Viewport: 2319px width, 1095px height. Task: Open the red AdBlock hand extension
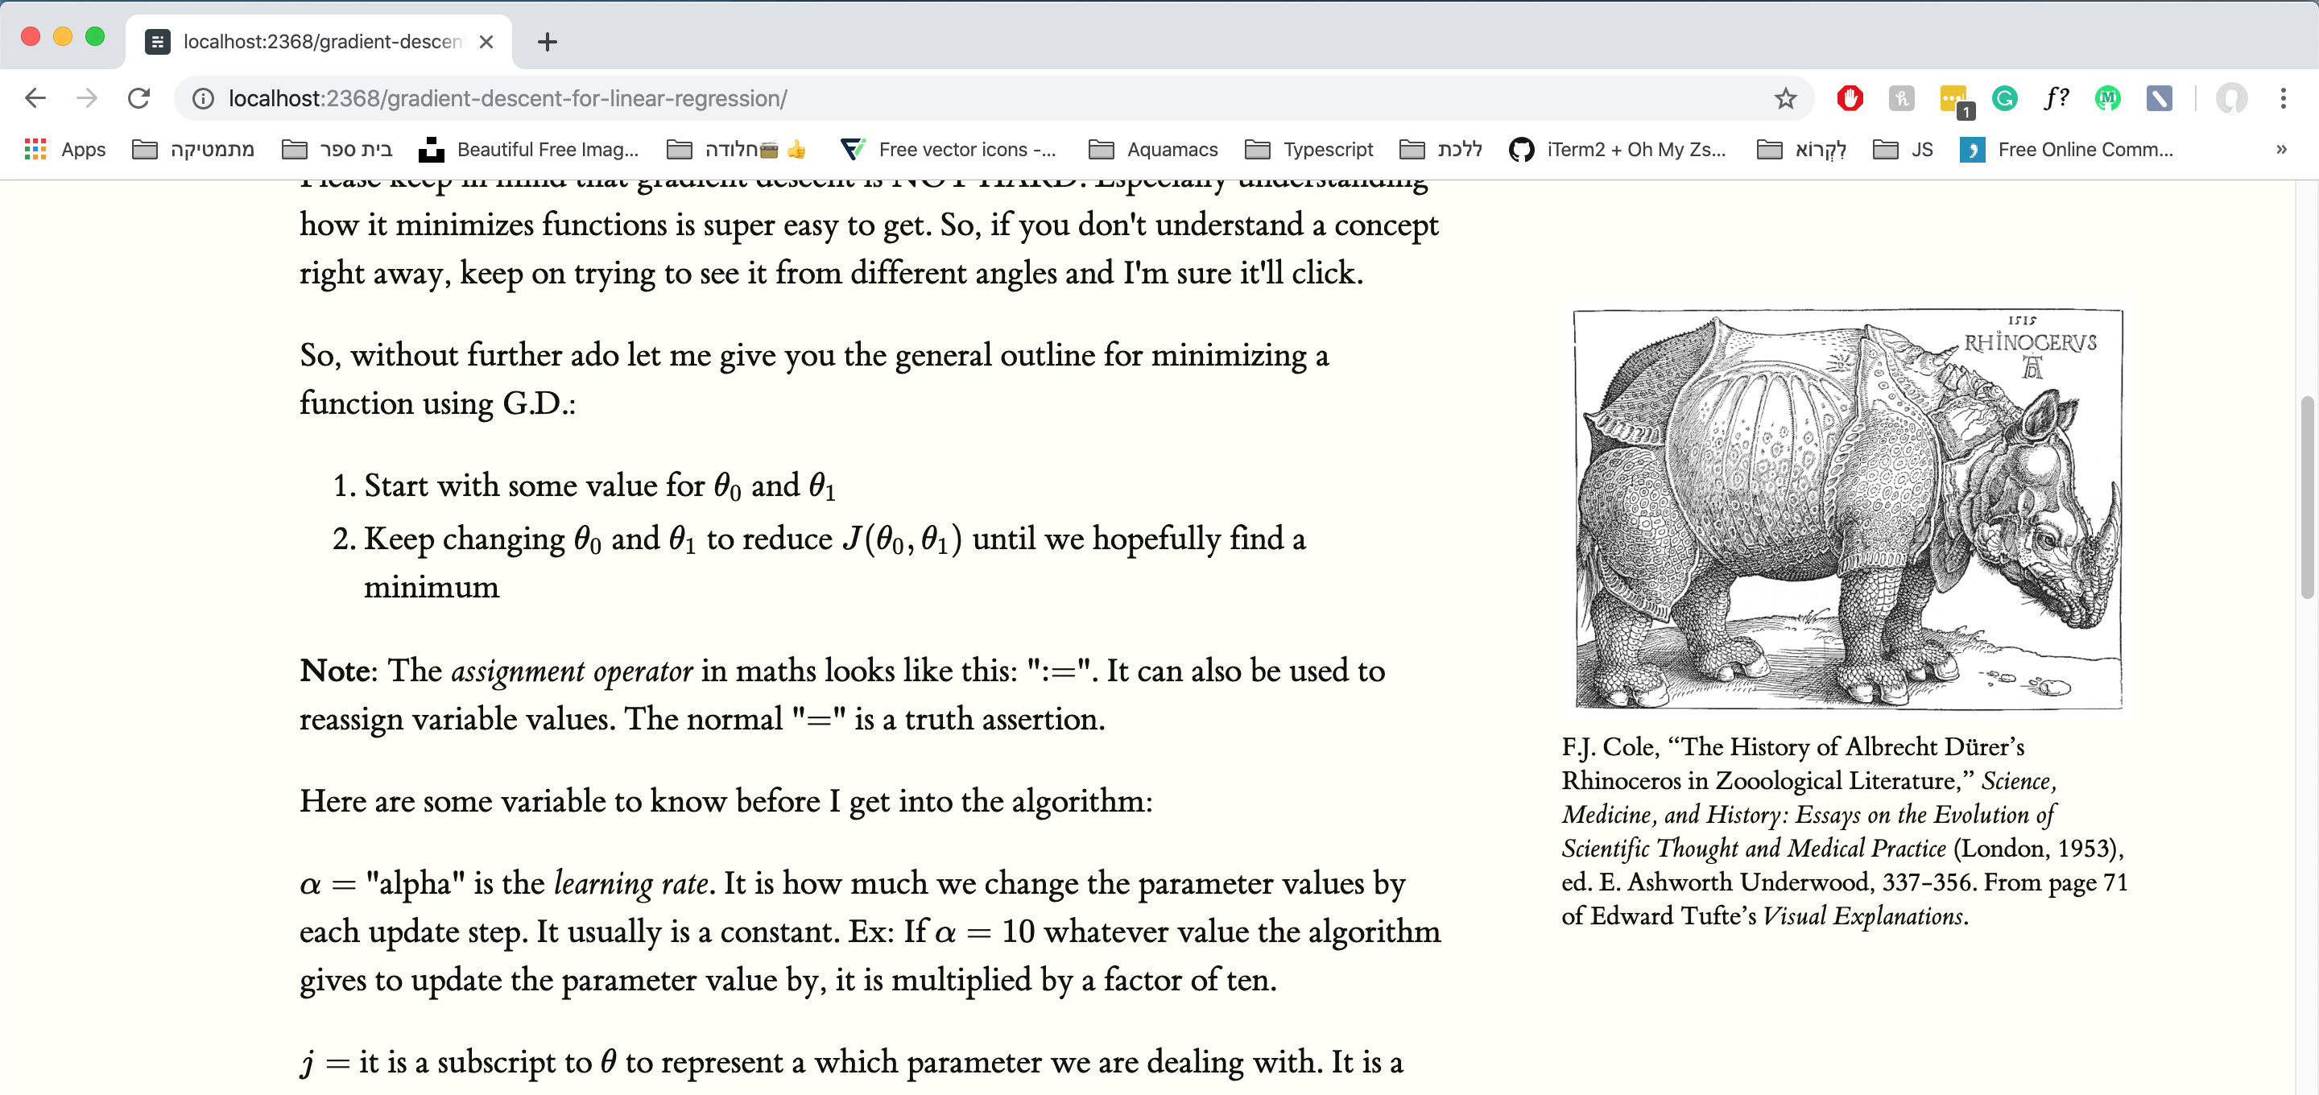(1849, 98)
